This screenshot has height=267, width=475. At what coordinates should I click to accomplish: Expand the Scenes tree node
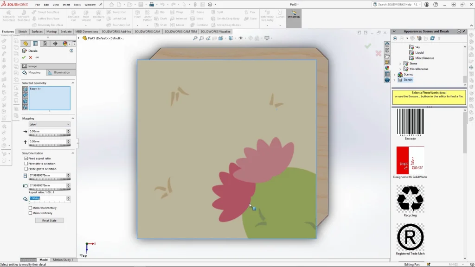coord(395,74)
